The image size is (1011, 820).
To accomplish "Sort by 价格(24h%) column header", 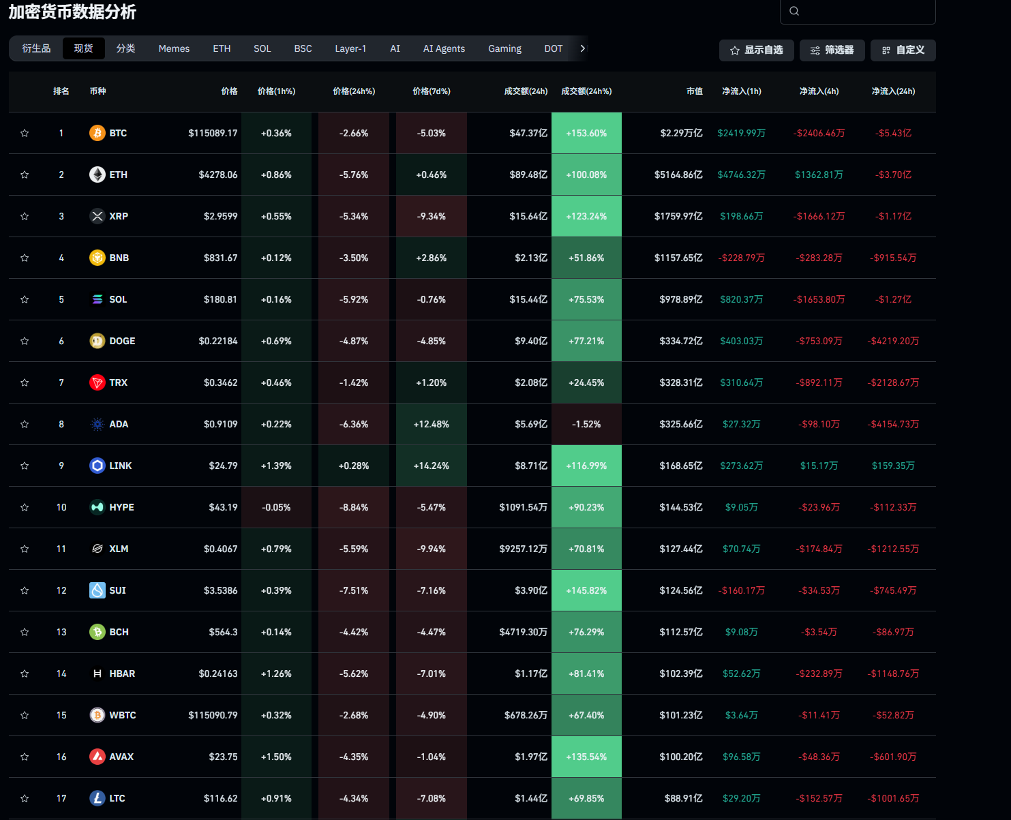I will pos(354,91).
